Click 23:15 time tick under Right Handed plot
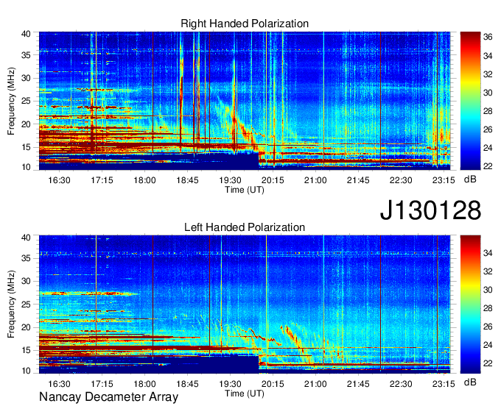 pos(444,180)
